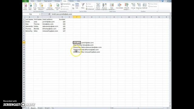The image size is (194, 109).
Task: Switch to the View tab
Action: coord(78,1)
